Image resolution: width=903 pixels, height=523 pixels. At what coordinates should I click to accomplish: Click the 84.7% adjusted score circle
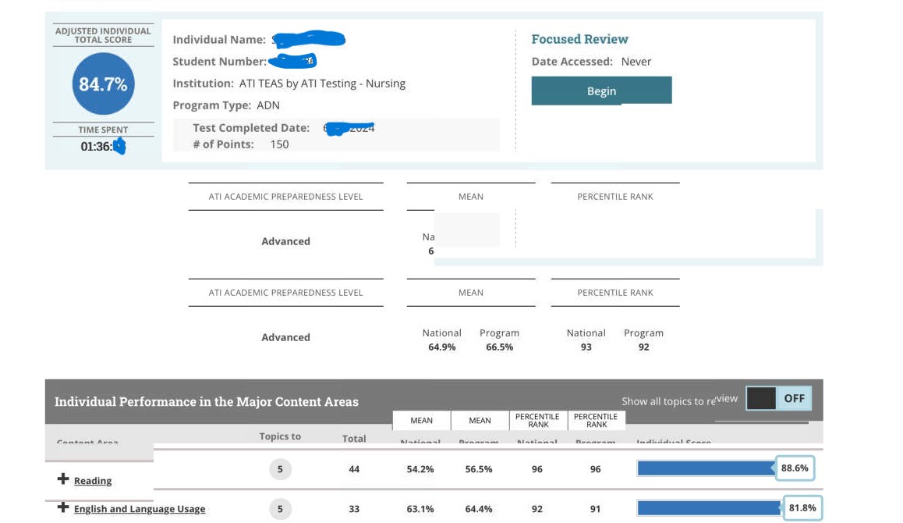103,84
